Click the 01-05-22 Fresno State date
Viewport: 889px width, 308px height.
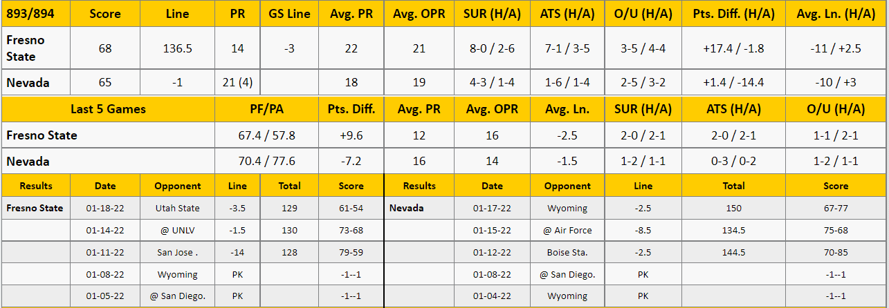105,296
